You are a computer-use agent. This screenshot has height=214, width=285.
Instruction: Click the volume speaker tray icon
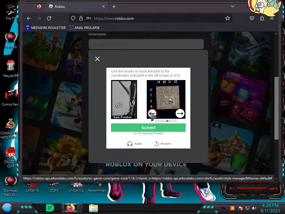tap(254, 208)
